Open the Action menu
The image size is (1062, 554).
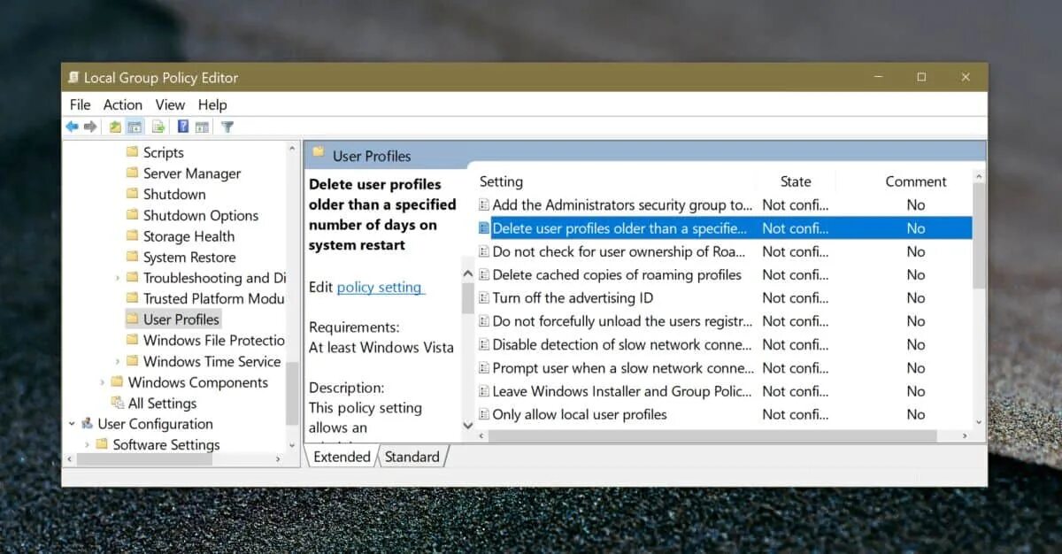tap(123, 104)
